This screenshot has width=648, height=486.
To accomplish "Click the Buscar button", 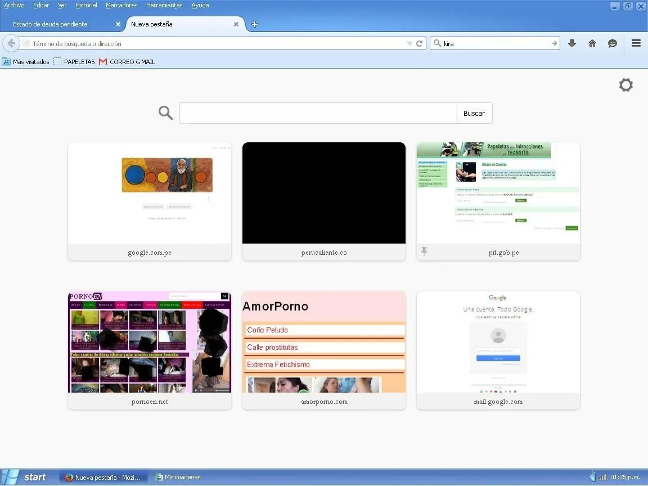I will pyautogui.click(x=474, y=113).
